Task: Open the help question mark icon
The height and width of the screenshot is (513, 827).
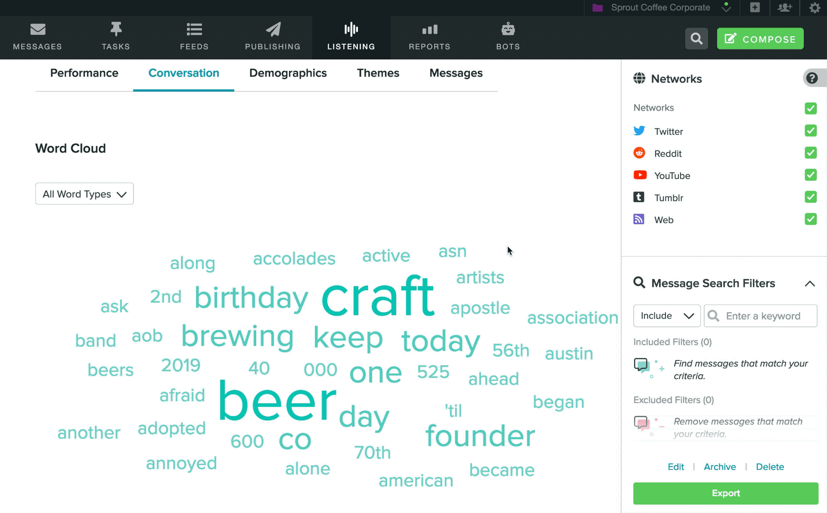Action: coord(812,78)
